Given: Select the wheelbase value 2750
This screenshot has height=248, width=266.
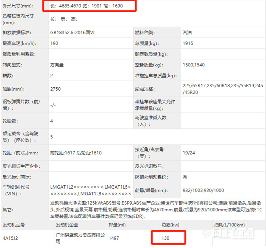Looking at the screenshot, I should point(55,89).
